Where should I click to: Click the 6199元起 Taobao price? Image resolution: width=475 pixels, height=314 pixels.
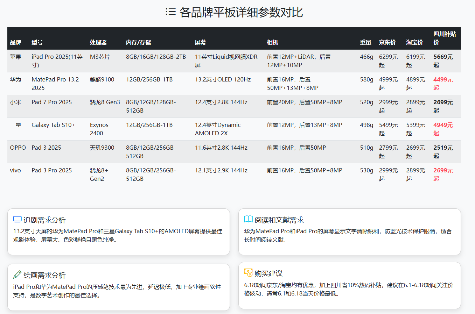tap(416, 61)
